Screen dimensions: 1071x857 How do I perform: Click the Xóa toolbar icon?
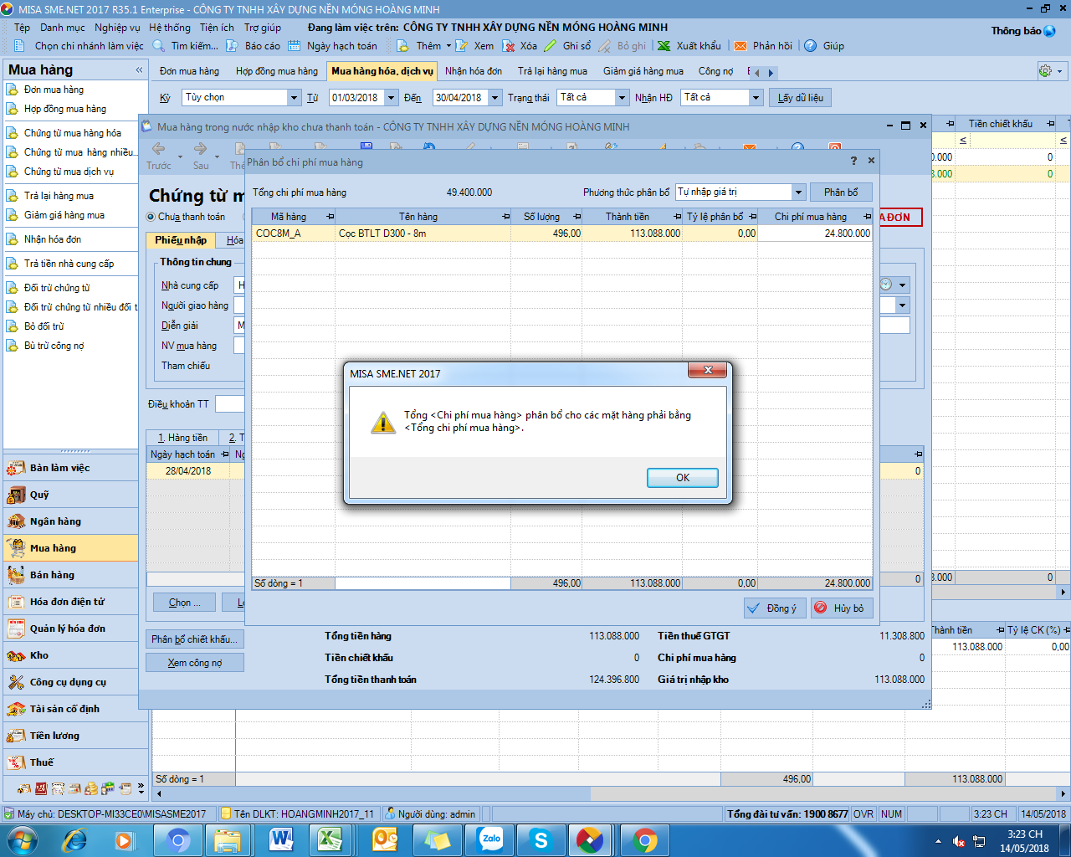pyautogui.click(x=509, y=46)
